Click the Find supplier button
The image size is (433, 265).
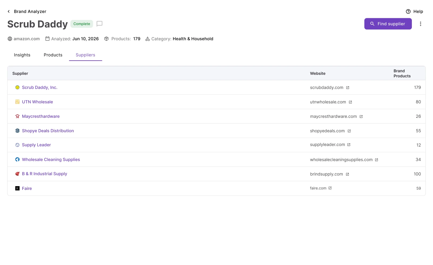(388, 24)
